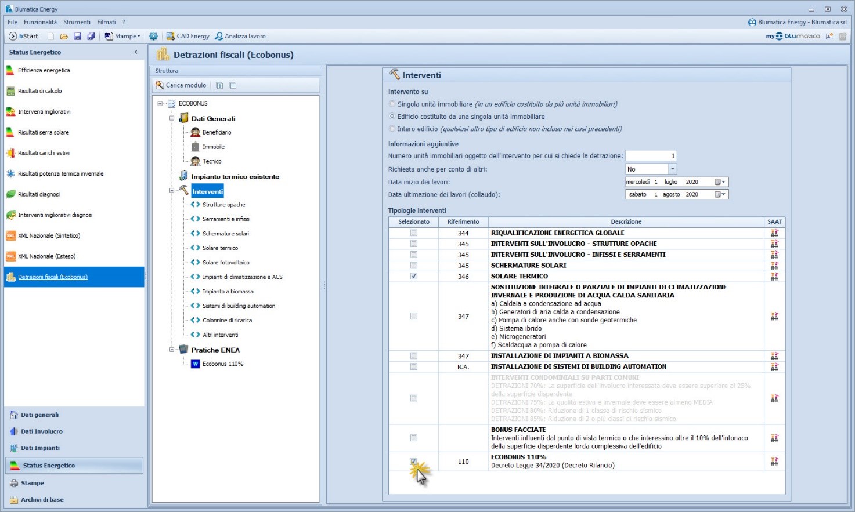Screen dimensions: 855x512
Task: Select the Singola unità immobiliare radio option
Action: pos(392,104)
